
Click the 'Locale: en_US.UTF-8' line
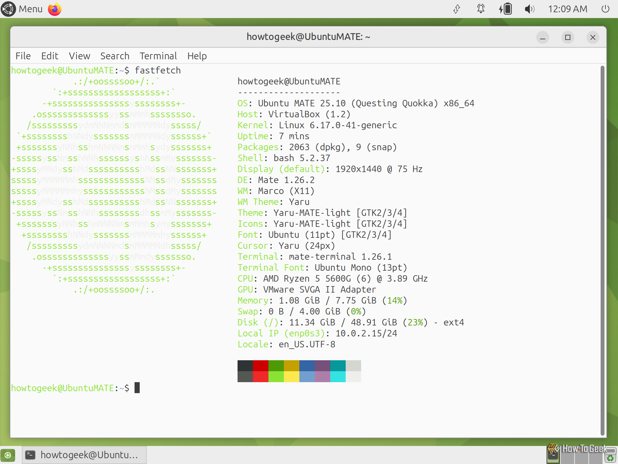click(286, 344)
